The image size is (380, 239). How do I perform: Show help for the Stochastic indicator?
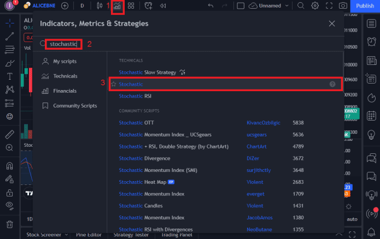click(332, 84)
